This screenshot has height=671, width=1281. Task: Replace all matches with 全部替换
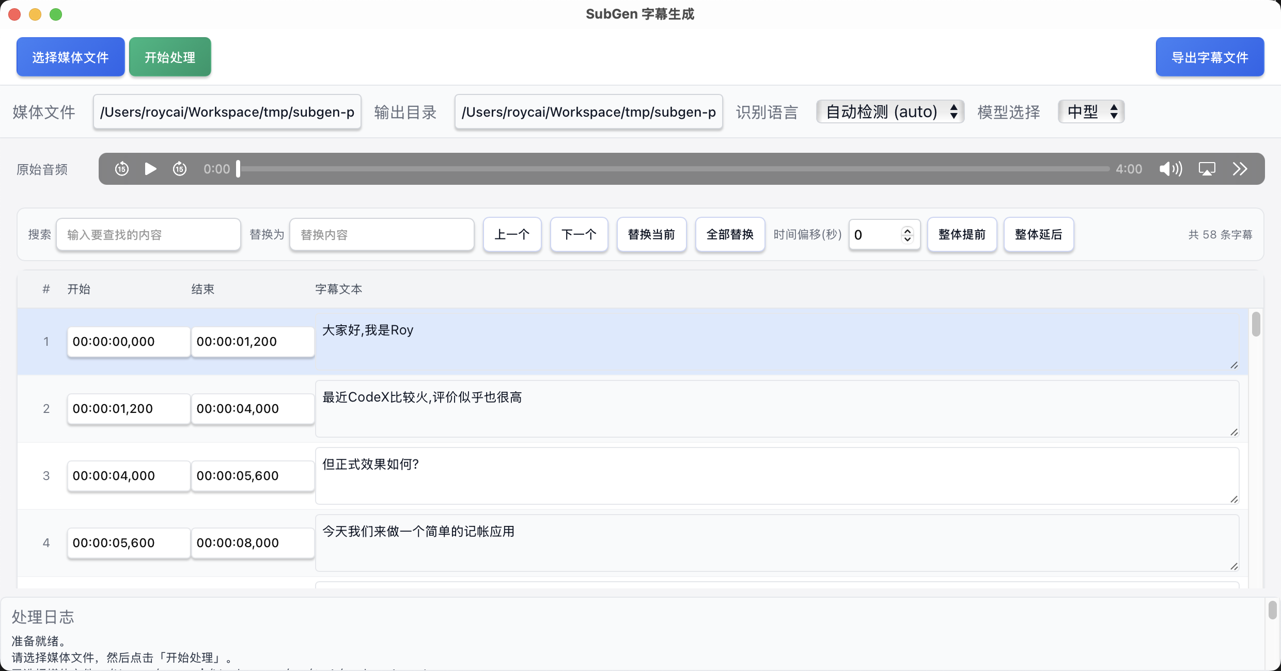coord(729,234)
